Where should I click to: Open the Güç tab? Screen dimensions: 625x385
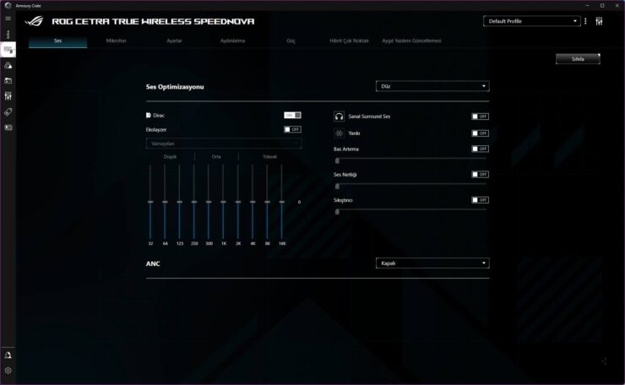click(291, 41)
